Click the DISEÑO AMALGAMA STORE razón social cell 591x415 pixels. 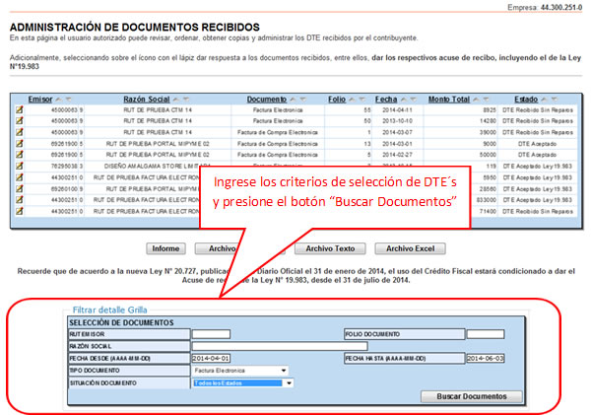coord(158,166)
